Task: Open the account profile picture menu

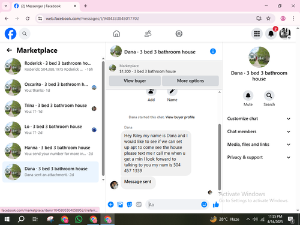Action: 285,34
